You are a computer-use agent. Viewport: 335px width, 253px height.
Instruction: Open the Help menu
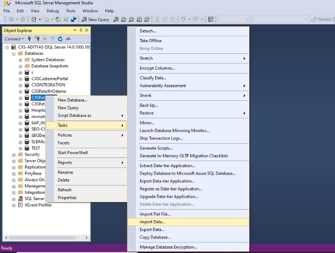pyautogui.click(x=109, y=11)
